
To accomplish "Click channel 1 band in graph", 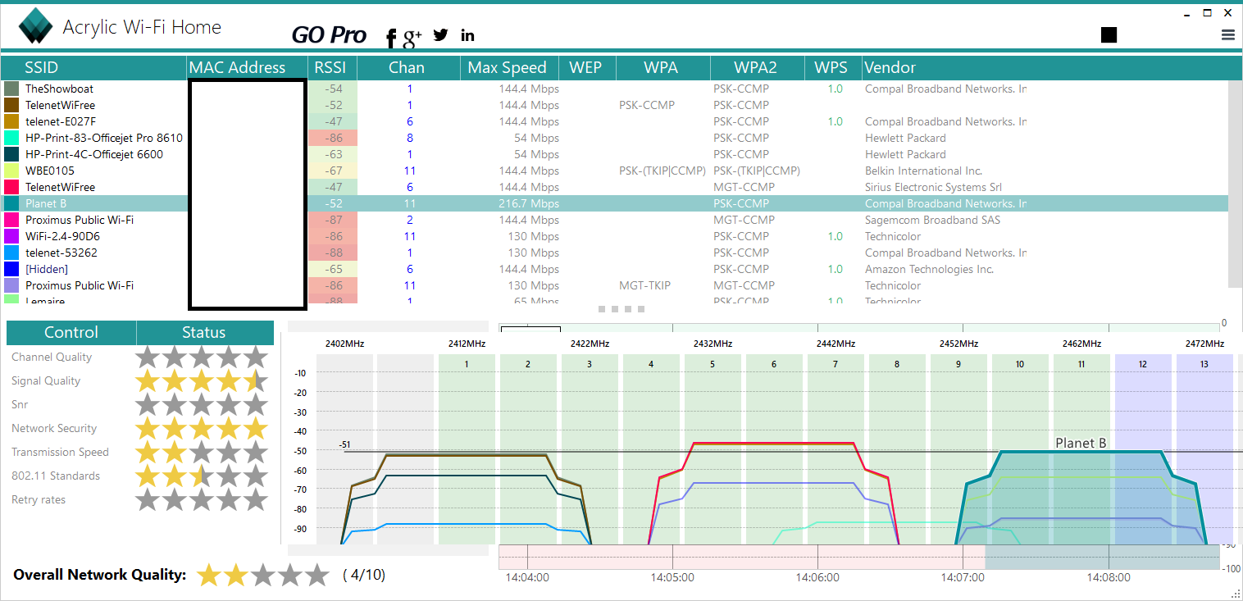I will (x=467, y=448).
